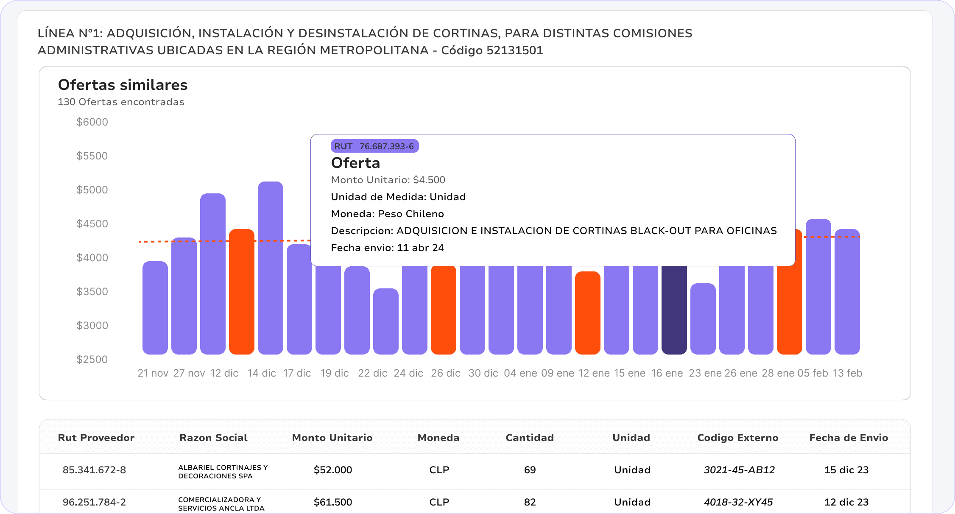Open external code 4018-32-XY45
The image size is (955, 514).
pos(738,502)
